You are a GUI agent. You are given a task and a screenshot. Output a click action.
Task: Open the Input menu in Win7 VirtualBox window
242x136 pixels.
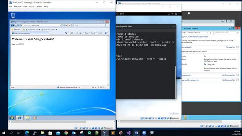pyautogui.click(x=31, y=6)
